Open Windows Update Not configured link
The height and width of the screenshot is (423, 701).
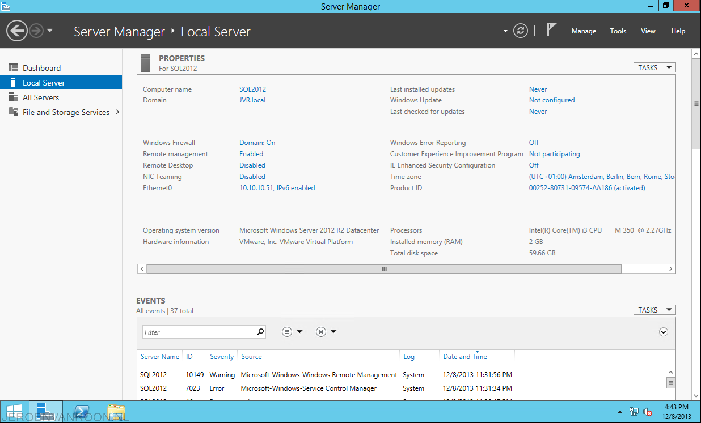(552, 100)
